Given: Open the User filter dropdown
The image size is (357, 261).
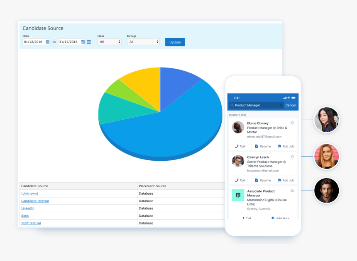Looking at the screenshot, I should point(109,42).
